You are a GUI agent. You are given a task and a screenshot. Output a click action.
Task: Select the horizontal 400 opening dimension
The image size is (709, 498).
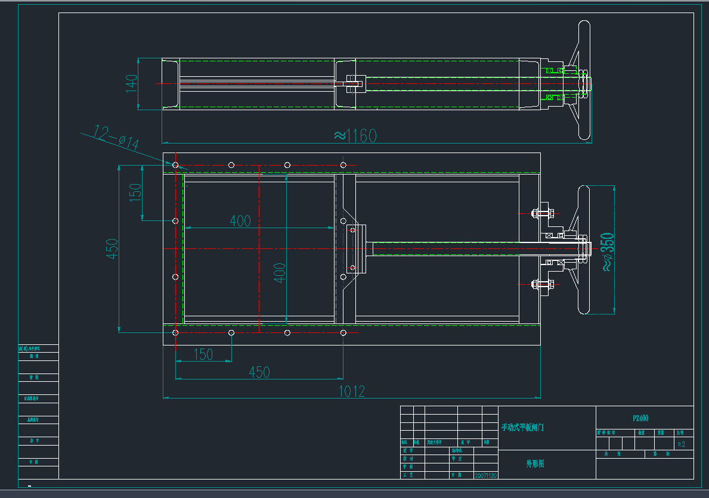[240, 221]
